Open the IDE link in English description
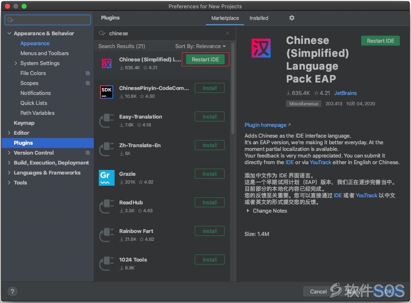411x303 pixels. tap(289, 162)
